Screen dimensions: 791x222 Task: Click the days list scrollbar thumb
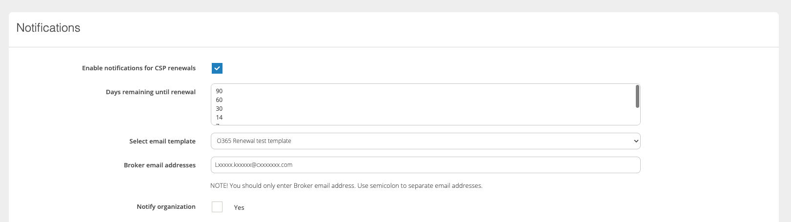coord(637,96)
